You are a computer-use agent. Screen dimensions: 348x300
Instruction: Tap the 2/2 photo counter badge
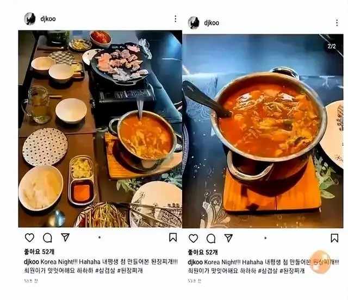point(332,46)
